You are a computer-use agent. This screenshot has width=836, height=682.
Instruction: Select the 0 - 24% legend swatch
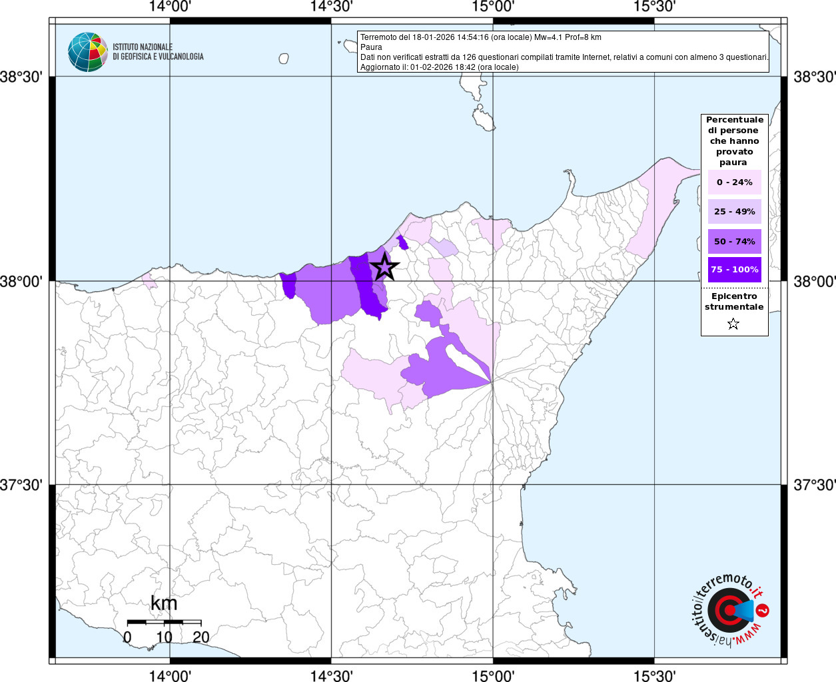point(734,182)
